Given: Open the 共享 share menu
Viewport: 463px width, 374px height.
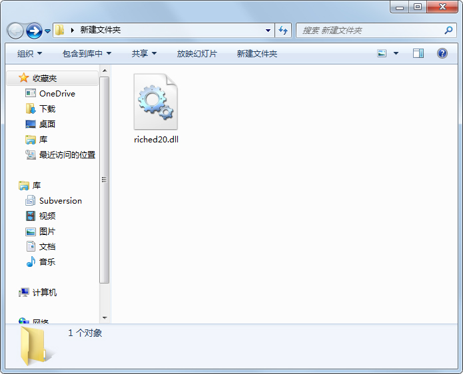Looking at the screenshot, I should pyautogui.click(x=144, y=53).
